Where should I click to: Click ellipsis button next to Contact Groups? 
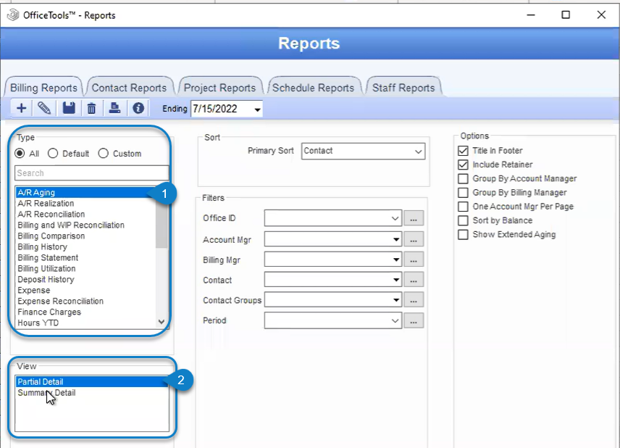coord(414,300)
